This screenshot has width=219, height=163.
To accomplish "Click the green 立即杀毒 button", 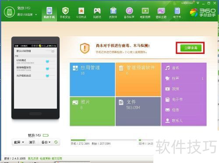I will point(191,48).
